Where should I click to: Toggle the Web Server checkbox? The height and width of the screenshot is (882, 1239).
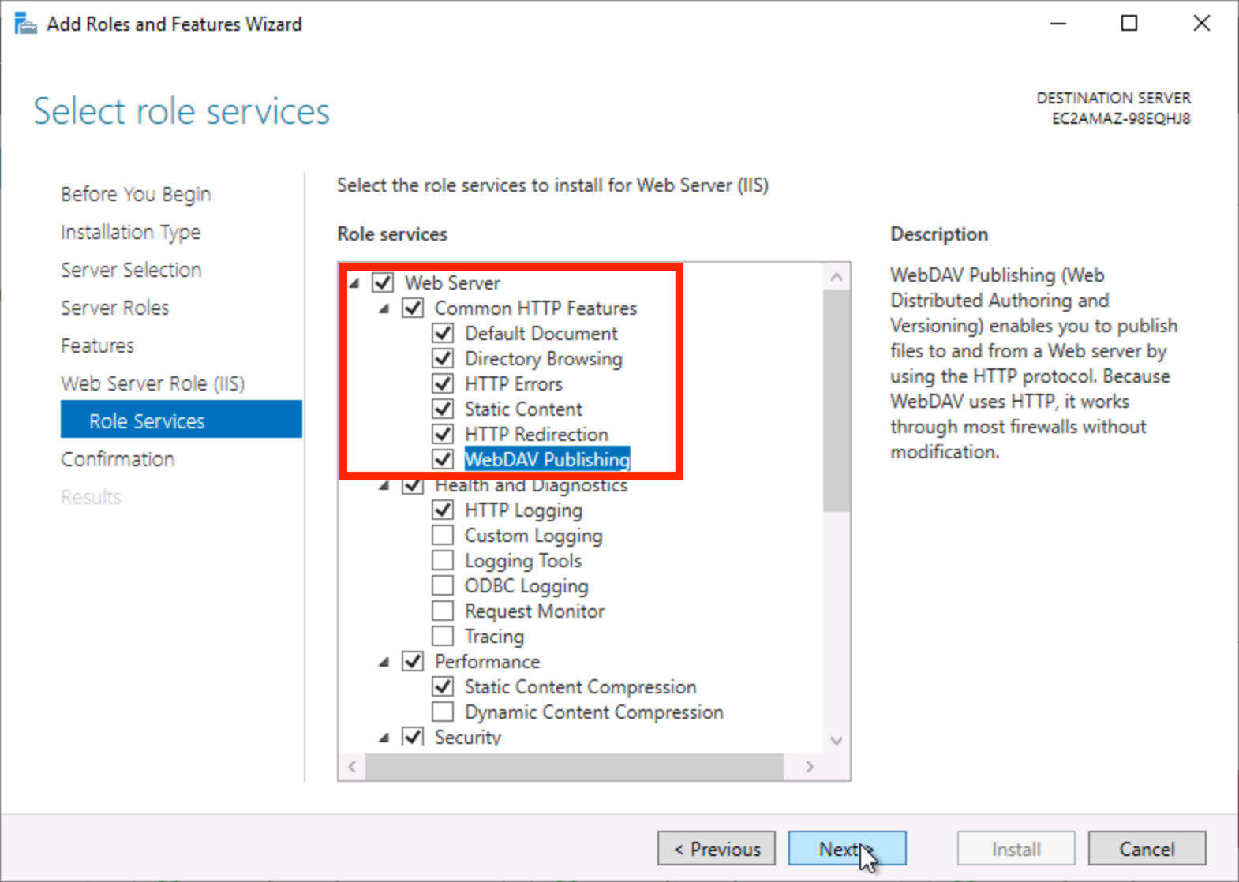point(383,282)
